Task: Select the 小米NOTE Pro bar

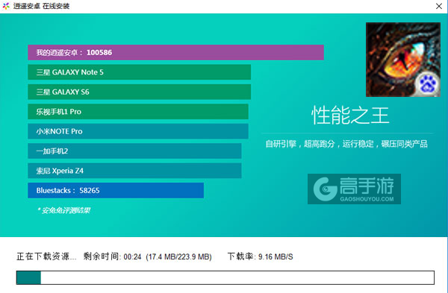Action: tap(138, 131)
